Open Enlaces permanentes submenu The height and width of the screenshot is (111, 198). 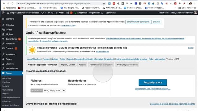coord(11,97)
